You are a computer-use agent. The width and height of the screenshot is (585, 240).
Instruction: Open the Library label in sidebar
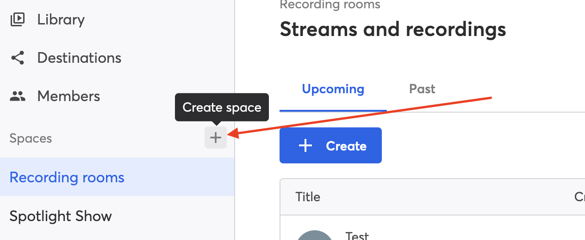click(61, 19)
